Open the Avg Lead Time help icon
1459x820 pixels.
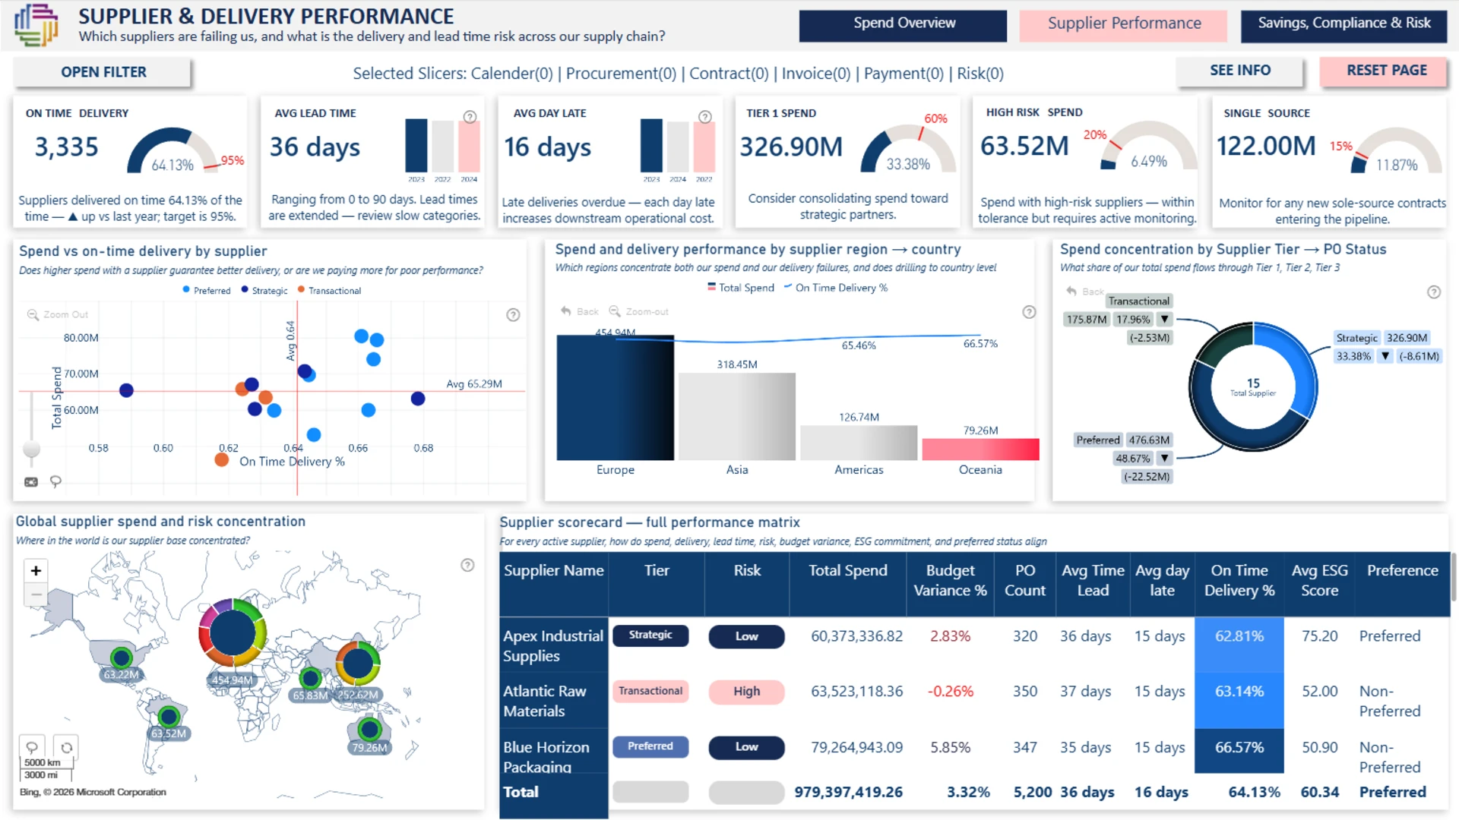[470, 117]
